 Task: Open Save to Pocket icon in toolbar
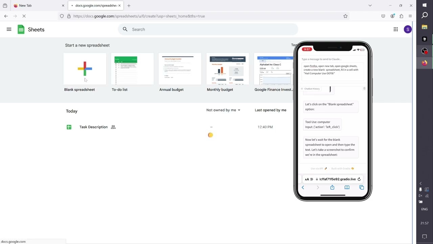click(383, 16)
